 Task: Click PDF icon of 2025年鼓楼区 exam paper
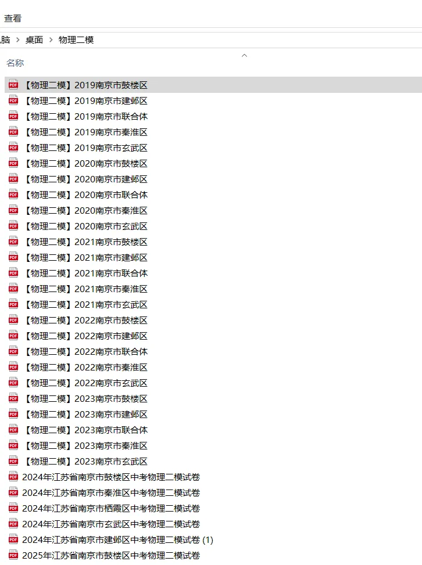(x=13, y=555)
